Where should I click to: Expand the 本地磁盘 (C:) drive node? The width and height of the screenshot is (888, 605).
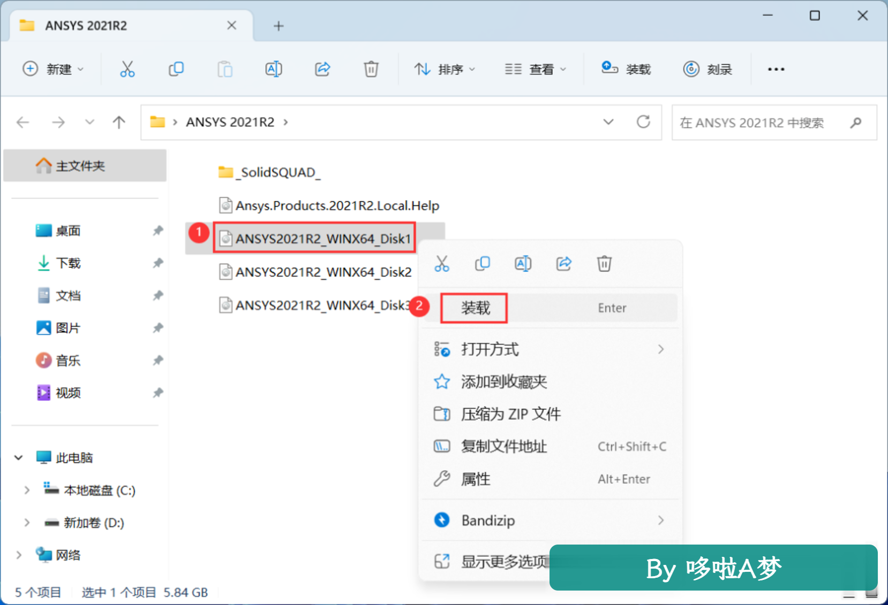tap(27, 491)
